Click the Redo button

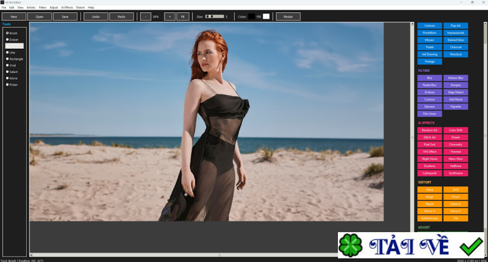pyautogui.click(x=121, y=16)
